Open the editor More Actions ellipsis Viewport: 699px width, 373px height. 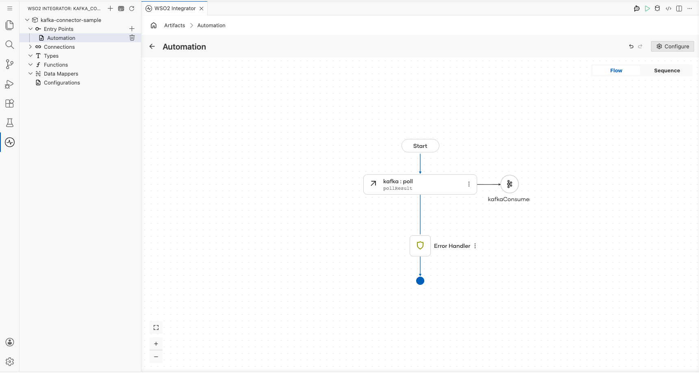690,8
